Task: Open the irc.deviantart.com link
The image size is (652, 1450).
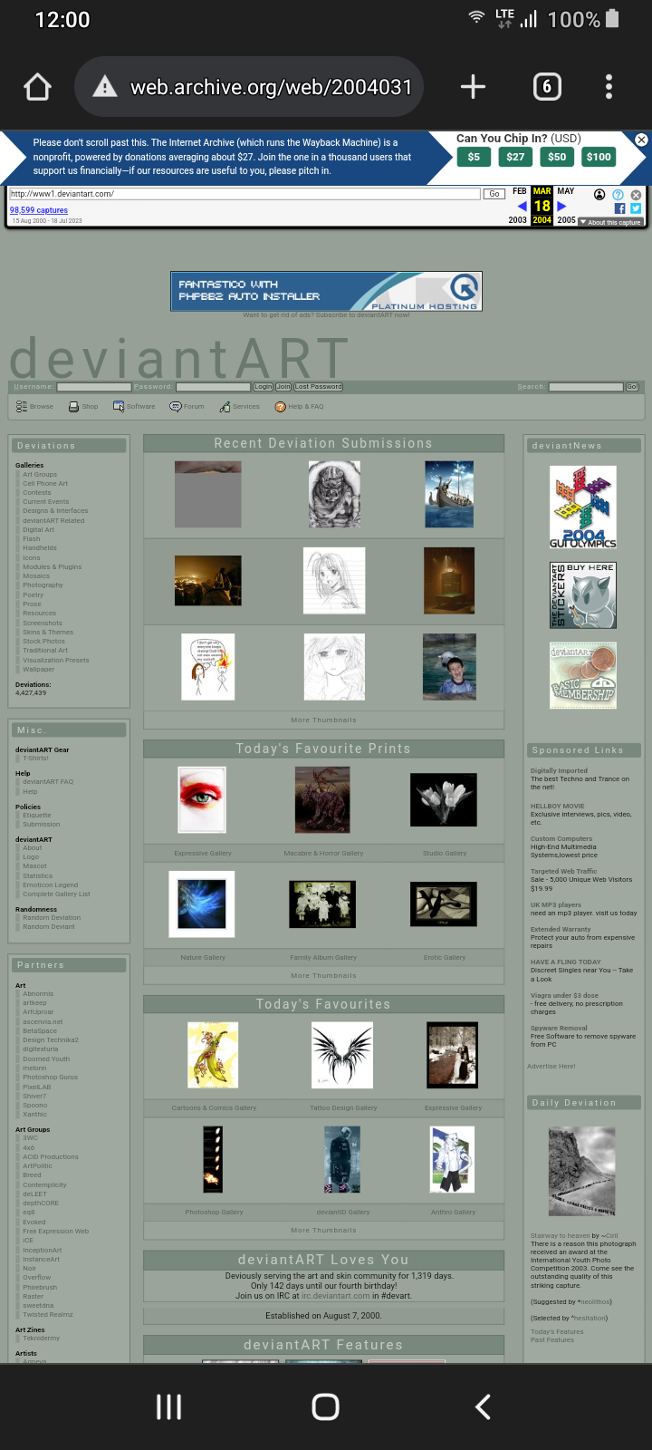Action: (336, 1296)
